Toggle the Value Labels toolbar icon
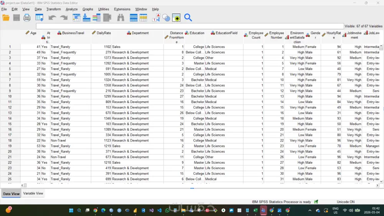 click(x=156, y=18)
